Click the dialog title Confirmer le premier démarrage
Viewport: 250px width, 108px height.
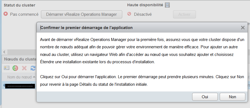(87, 28)
